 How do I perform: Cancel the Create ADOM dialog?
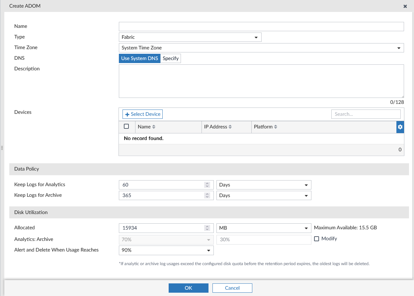(232, 288)
